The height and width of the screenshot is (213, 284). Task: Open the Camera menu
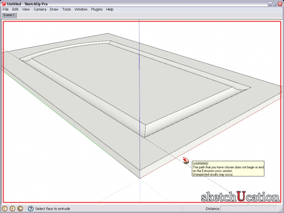pyautogui.click(x=40, y=9)
